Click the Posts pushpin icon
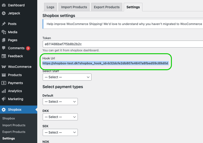203x143 pixels. [x=4, y=24]
